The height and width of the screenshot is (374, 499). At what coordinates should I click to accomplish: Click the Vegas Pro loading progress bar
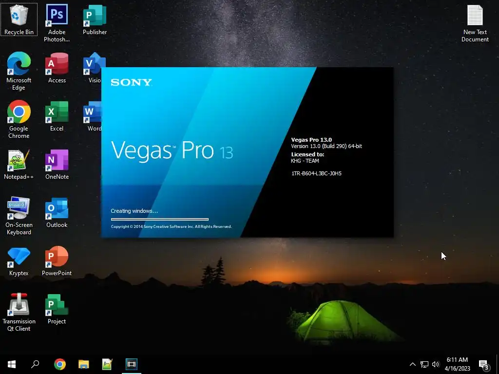coord(160,219)
